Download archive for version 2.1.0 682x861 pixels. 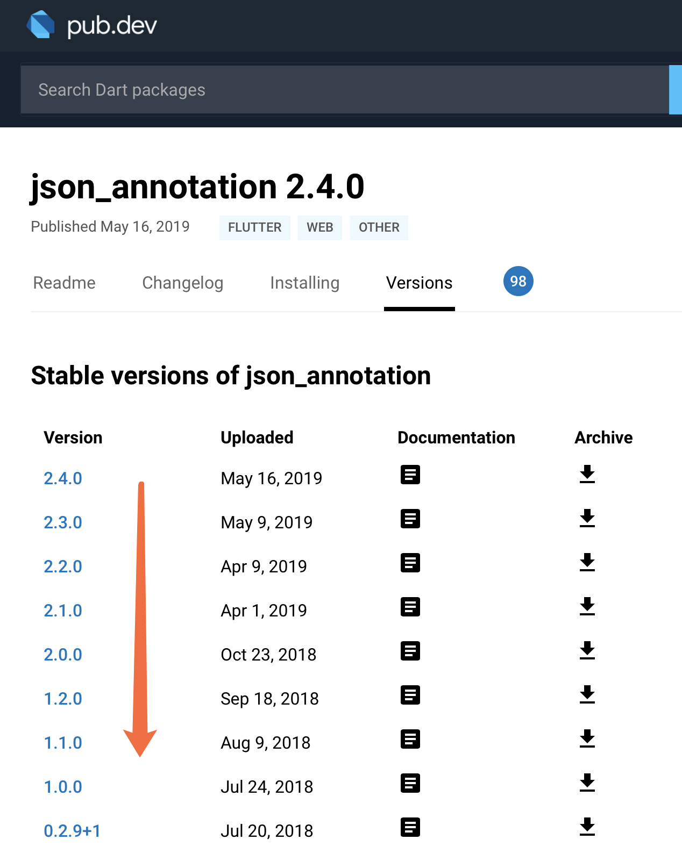pos(587,607)
